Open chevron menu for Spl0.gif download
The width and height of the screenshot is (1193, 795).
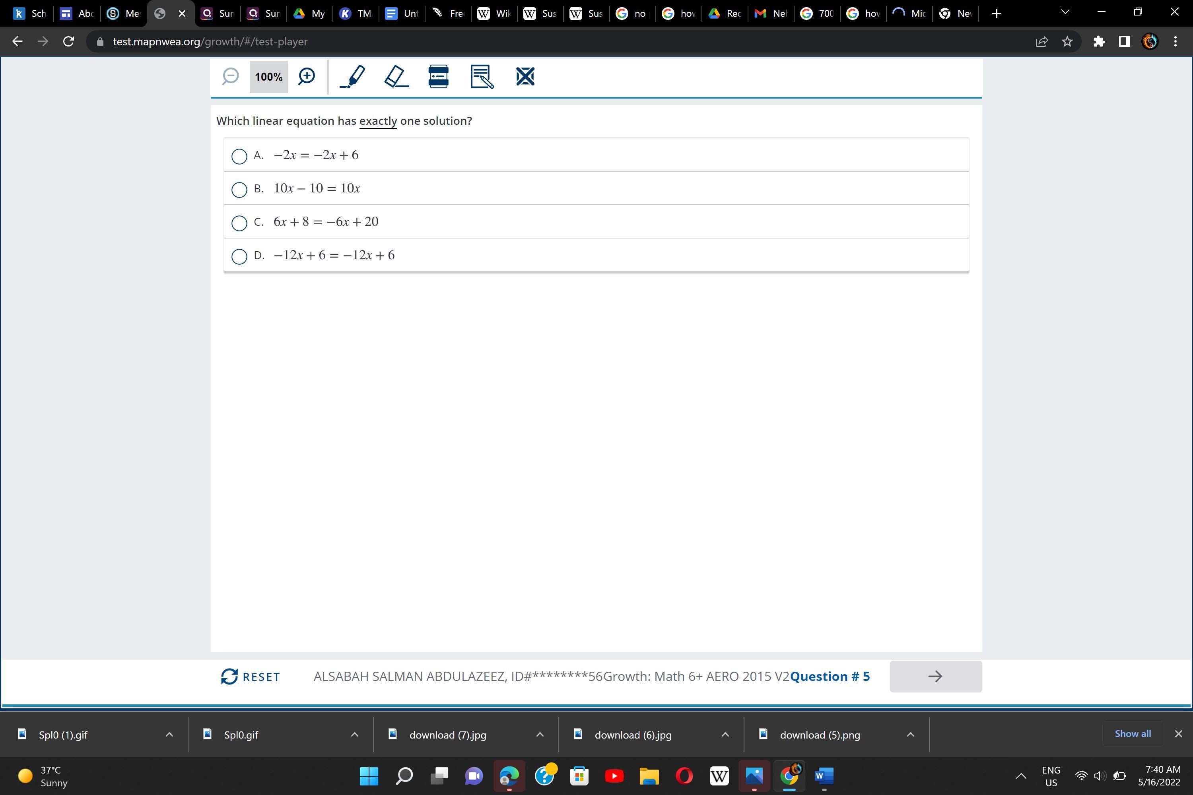(354, 735)
